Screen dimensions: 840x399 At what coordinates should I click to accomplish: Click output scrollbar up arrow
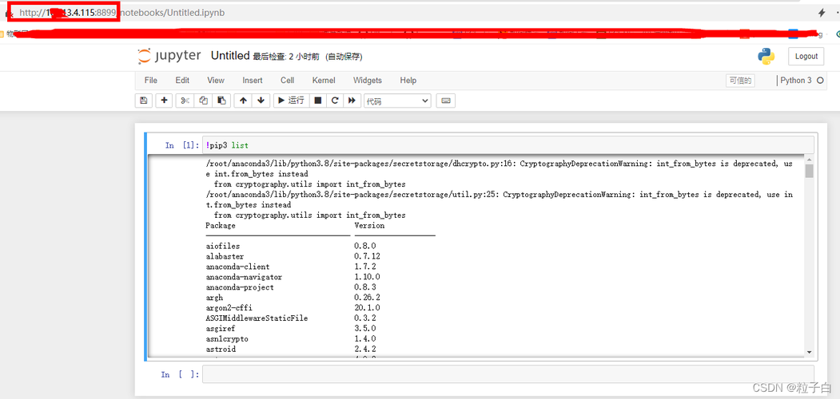809,160
